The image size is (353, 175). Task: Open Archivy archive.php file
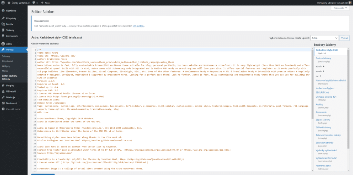[319, 105]
